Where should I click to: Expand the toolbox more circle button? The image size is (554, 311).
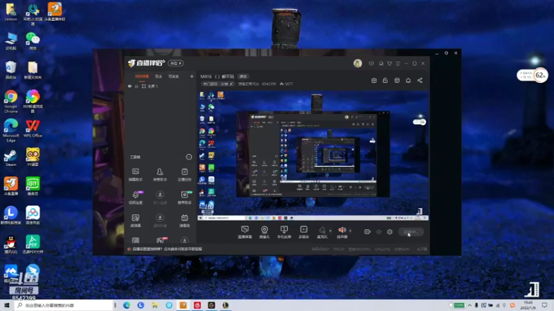[x=188, y=157]
